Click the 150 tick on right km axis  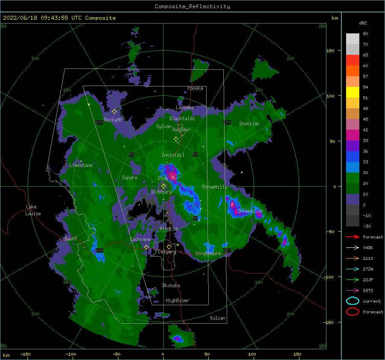point(330,51)
